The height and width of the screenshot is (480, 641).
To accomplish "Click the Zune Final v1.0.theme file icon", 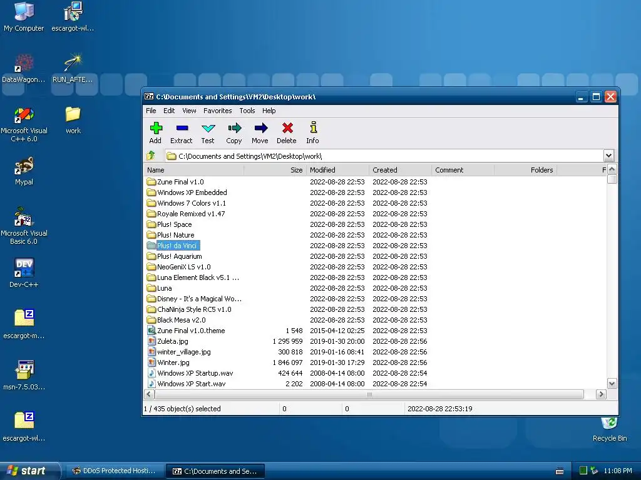I will [151, 331].
